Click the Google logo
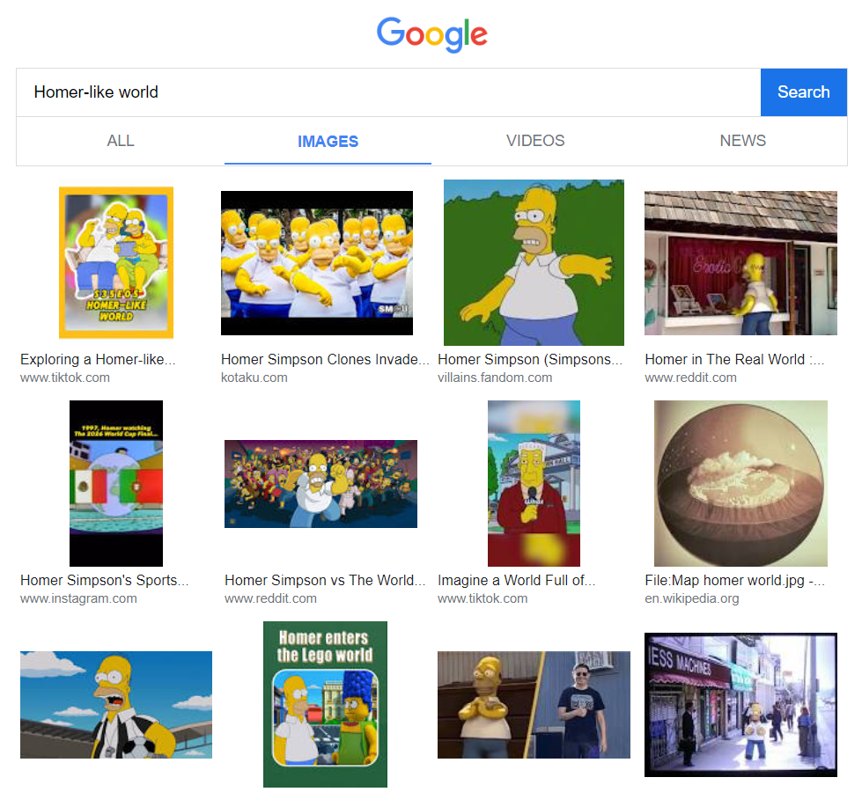Image resolution: width=862 pixels, height=792 pixels. coord(431,35)
